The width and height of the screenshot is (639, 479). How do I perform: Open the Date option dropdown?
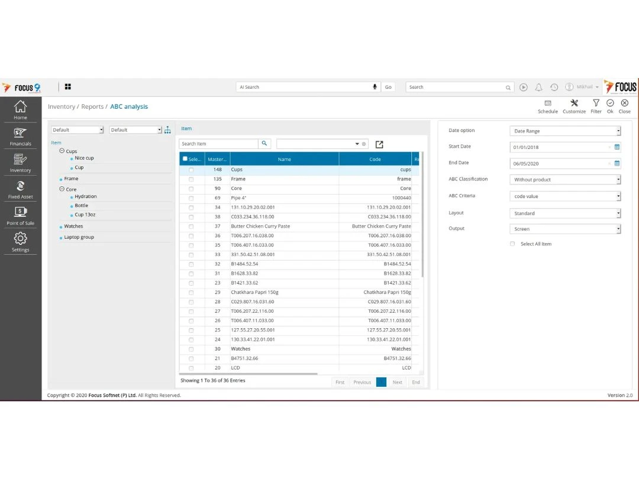(564, 130)
